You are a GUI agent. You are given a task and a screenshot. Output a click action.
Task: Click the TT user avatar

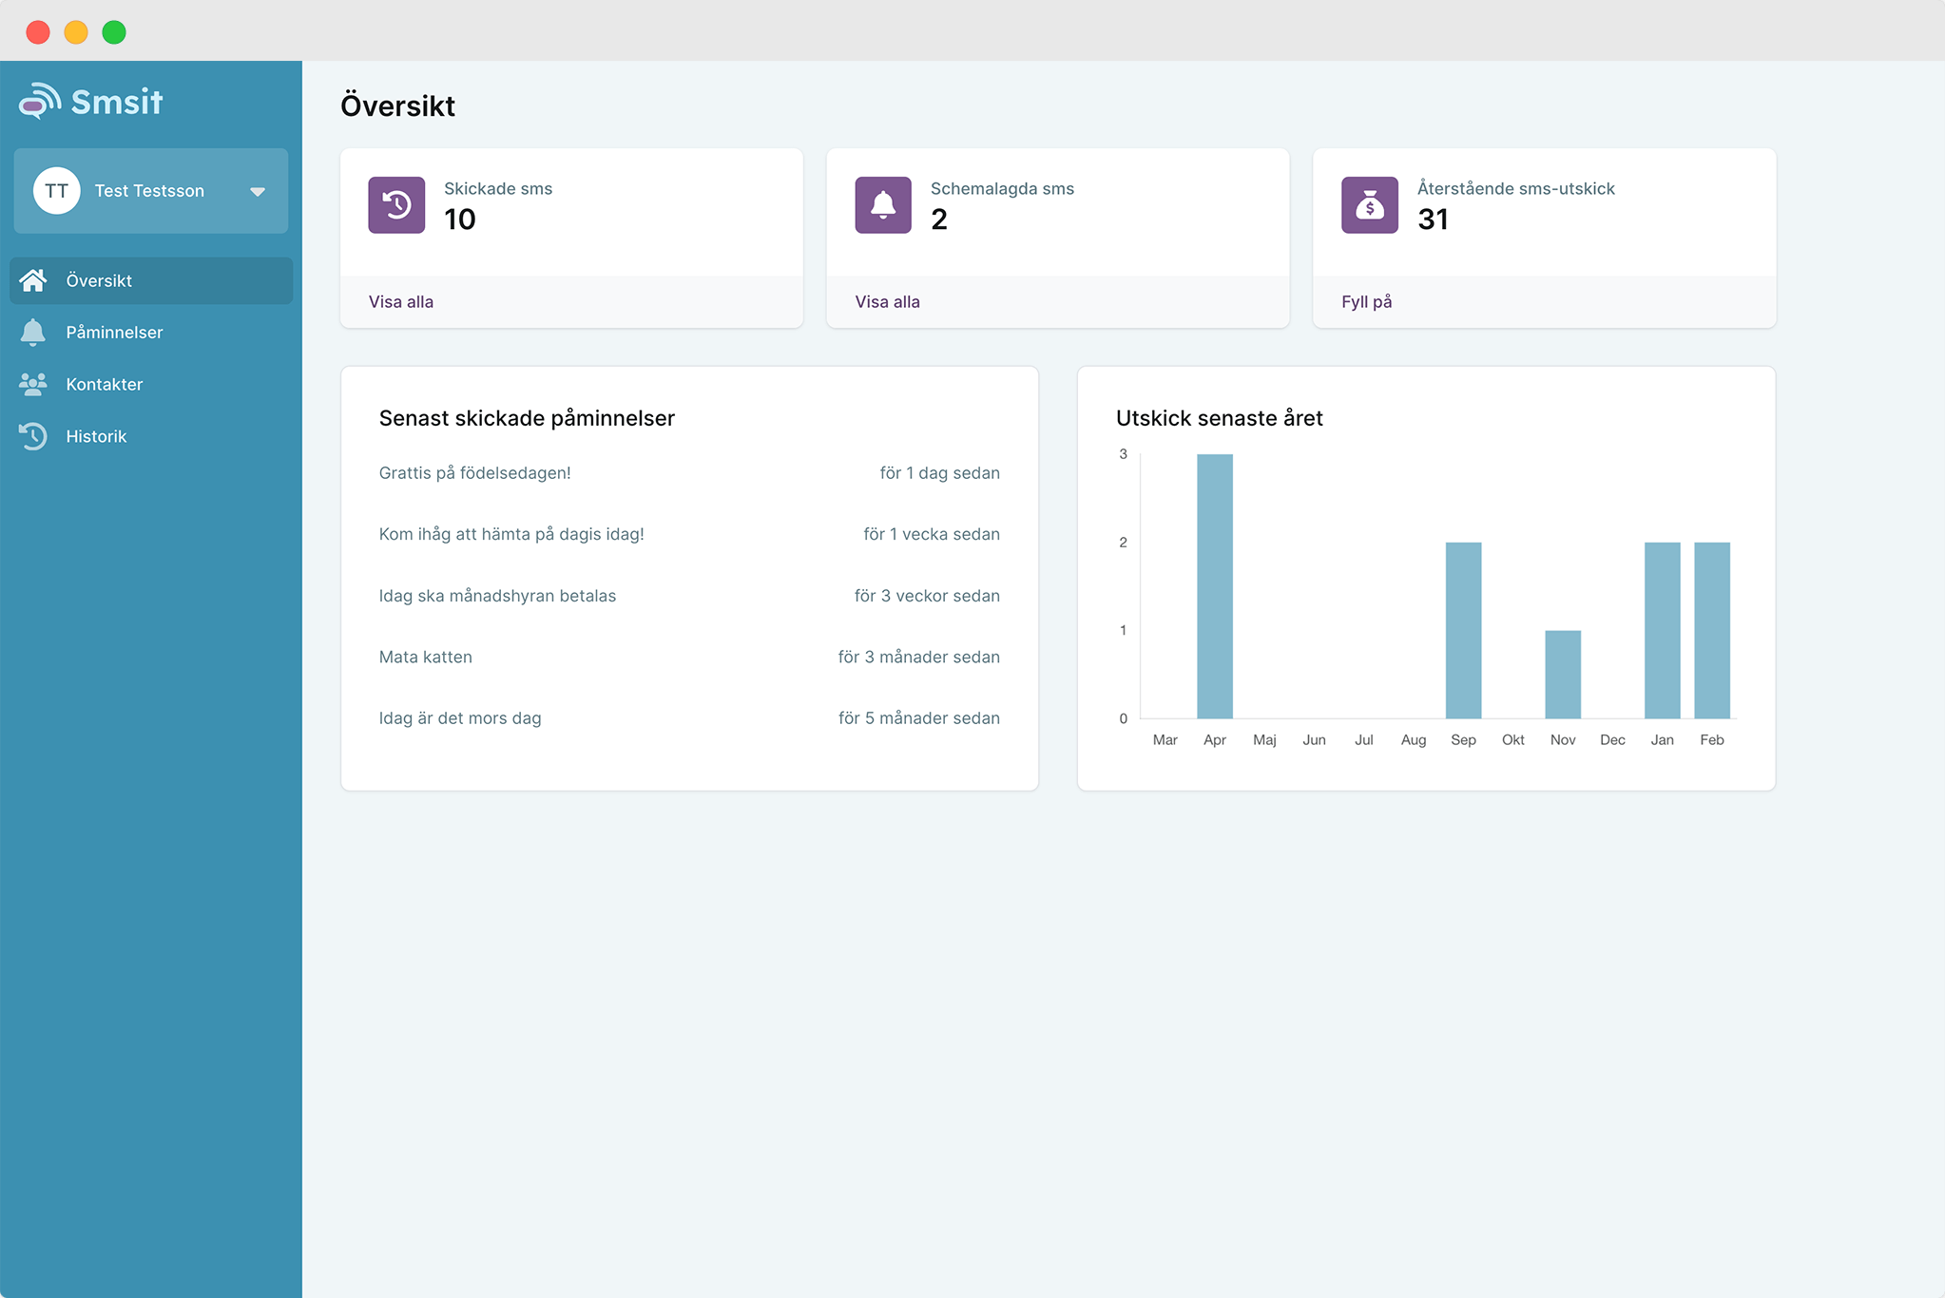[57, 191]
